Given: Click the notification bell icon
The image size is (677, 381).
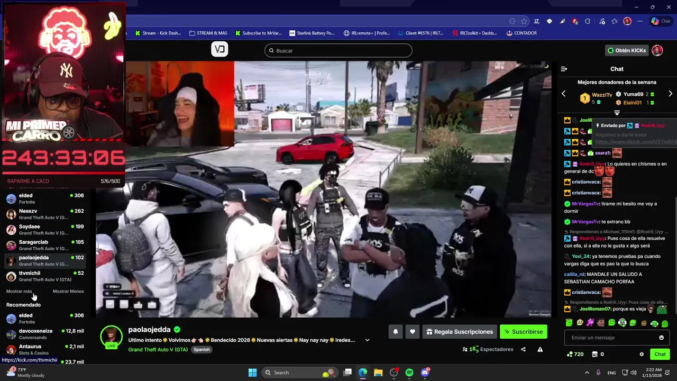Looking at the screenshot, I should point(395,332).
